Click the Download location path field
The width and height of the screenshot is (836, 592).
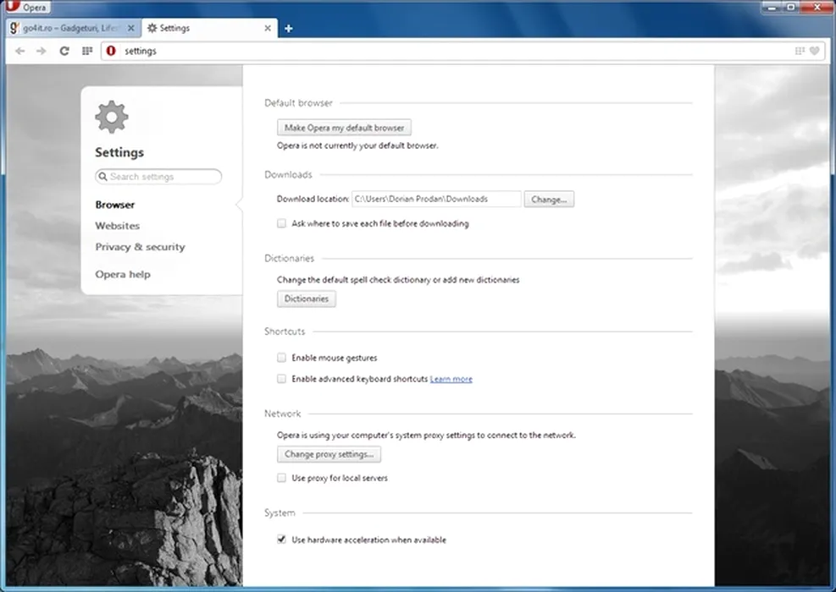point(436,199)
